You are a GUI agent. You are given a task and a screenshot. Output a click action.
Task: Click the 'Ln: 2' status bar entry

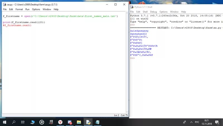pos(117,115)
